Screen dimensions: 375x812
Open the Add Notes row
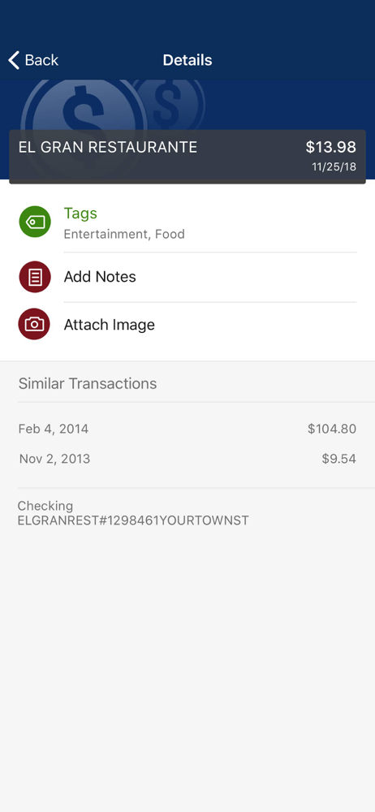(187, 277)
